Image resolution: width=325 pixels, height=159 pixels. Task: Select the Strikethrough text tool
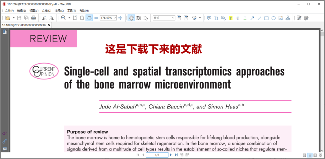tap(238, 18)
